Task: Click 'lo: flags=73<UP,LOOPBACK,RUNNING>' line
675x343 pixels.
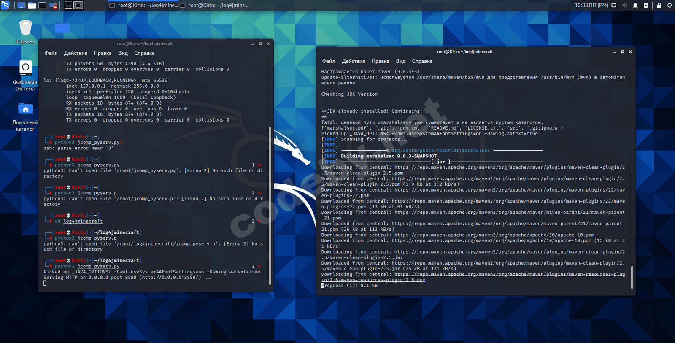Action: (x=105, y=81)
